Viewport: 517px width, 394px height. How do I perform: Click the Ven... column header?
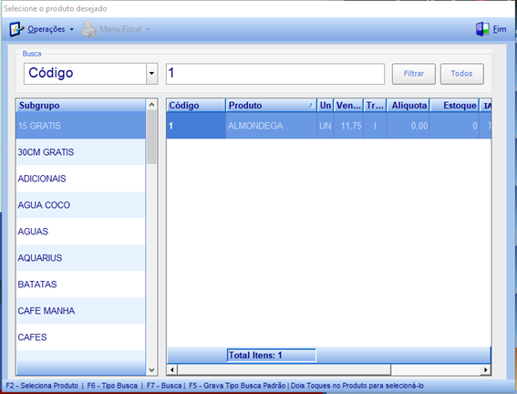pyautogui.click(x=348, y=105)
